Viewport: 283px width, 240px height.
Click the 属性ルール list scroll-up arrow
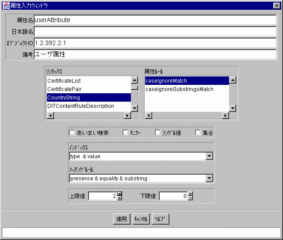pos(233,80)
